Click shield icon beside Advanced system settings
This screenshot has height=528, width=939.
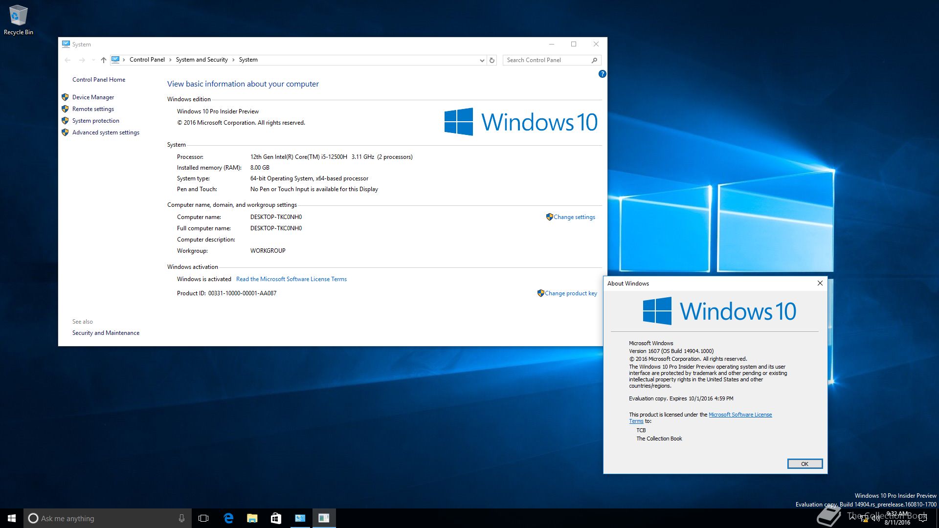(x=65, y=132)
